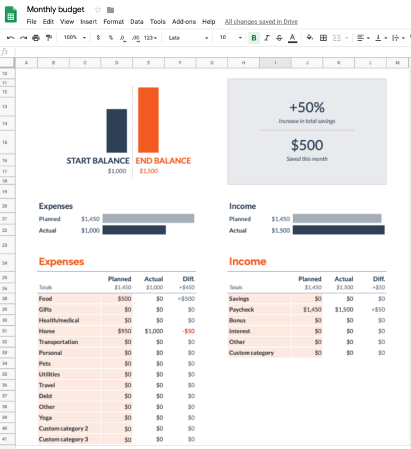Click the Redo arrow icon
Screen dimensions: 411x449
pos(23,38)
